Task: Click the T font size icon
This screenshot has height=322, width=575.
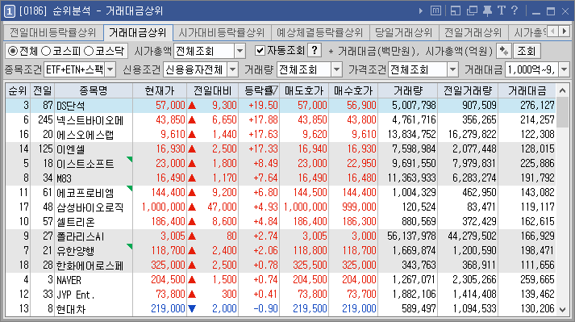Action: [x=502, y=10]
